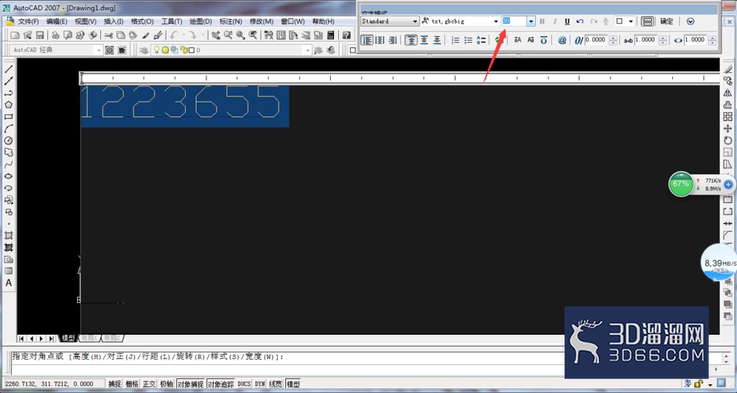
Task: Select the Table tool in draw toolbar
Action: (x=8, y=271)
